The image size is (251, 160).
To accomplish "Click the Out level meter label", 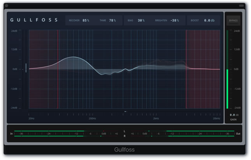I will click(x=238, y=133).
